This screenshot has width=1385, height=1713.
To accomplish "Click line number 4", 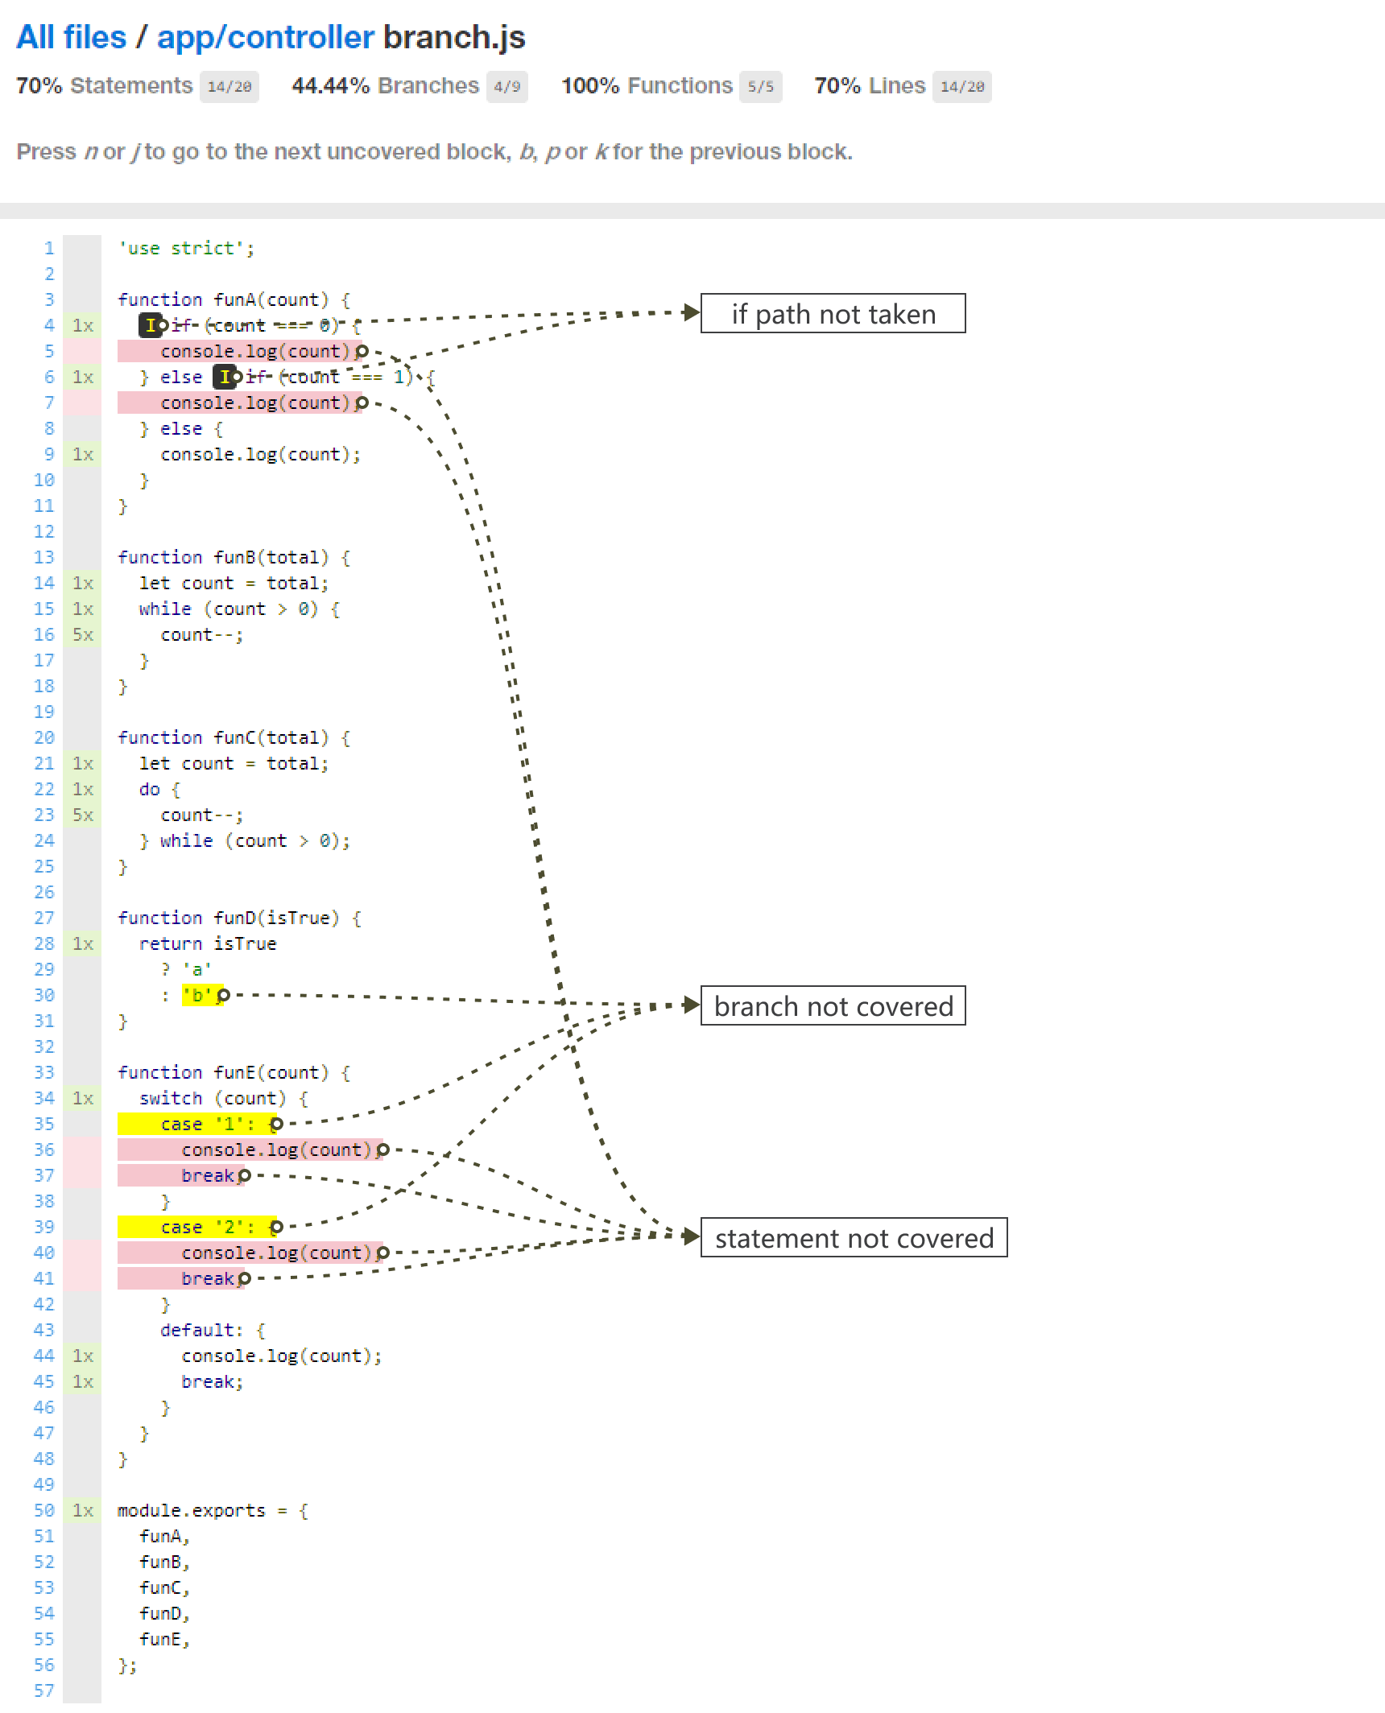I will click(x=49, y=325).
